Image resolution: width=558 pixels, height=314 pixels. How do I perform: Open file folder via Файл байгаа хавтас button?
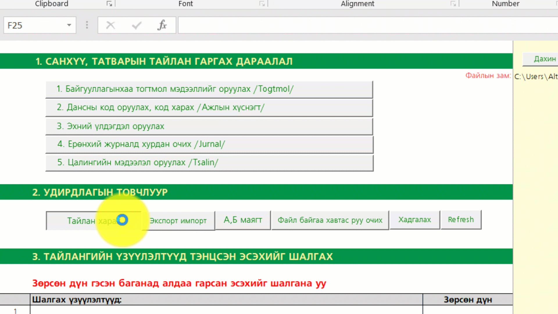(330, 220)
